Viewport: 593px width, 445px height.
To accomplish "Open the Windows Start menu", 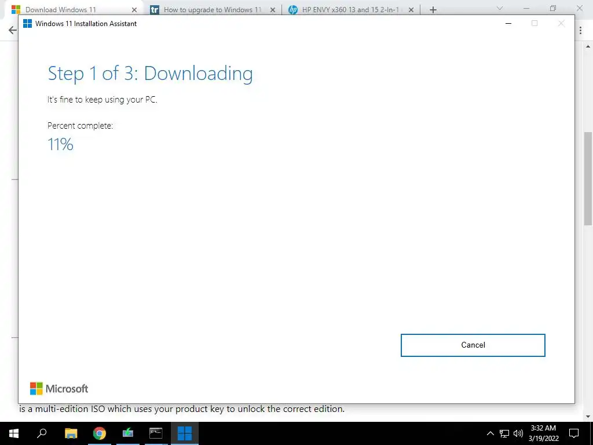I will coord(14,433).
